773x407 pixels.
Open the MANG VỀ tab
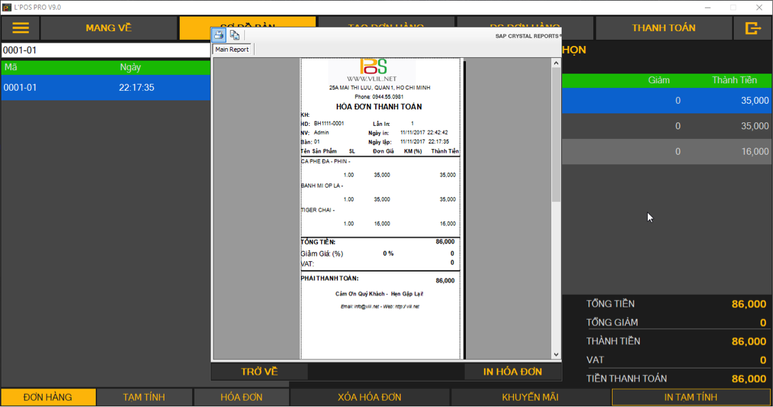109,28
